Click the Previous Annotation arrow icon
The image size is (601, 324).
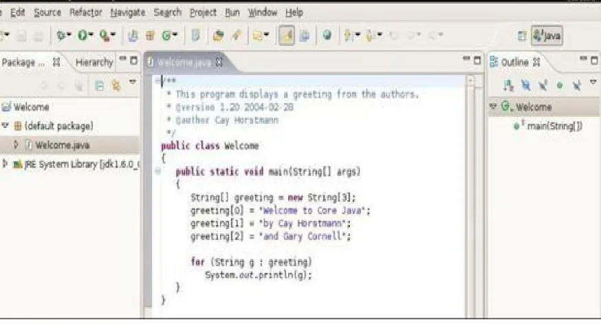coord(370,36)
